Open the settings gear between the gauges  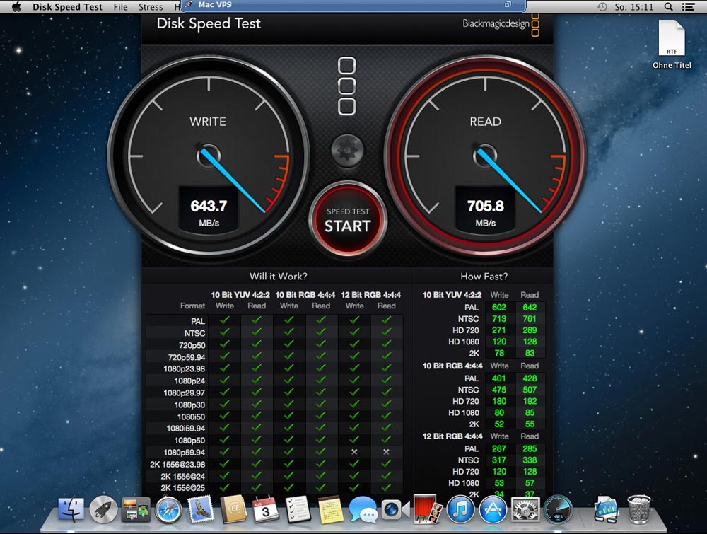tap(347, 150)
